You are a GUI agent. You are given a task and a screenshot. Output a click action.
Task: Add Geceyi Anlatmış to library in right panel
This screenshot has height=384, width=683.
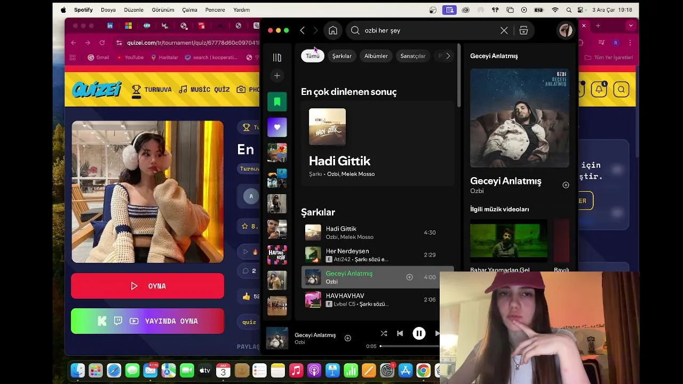point(566,185)
